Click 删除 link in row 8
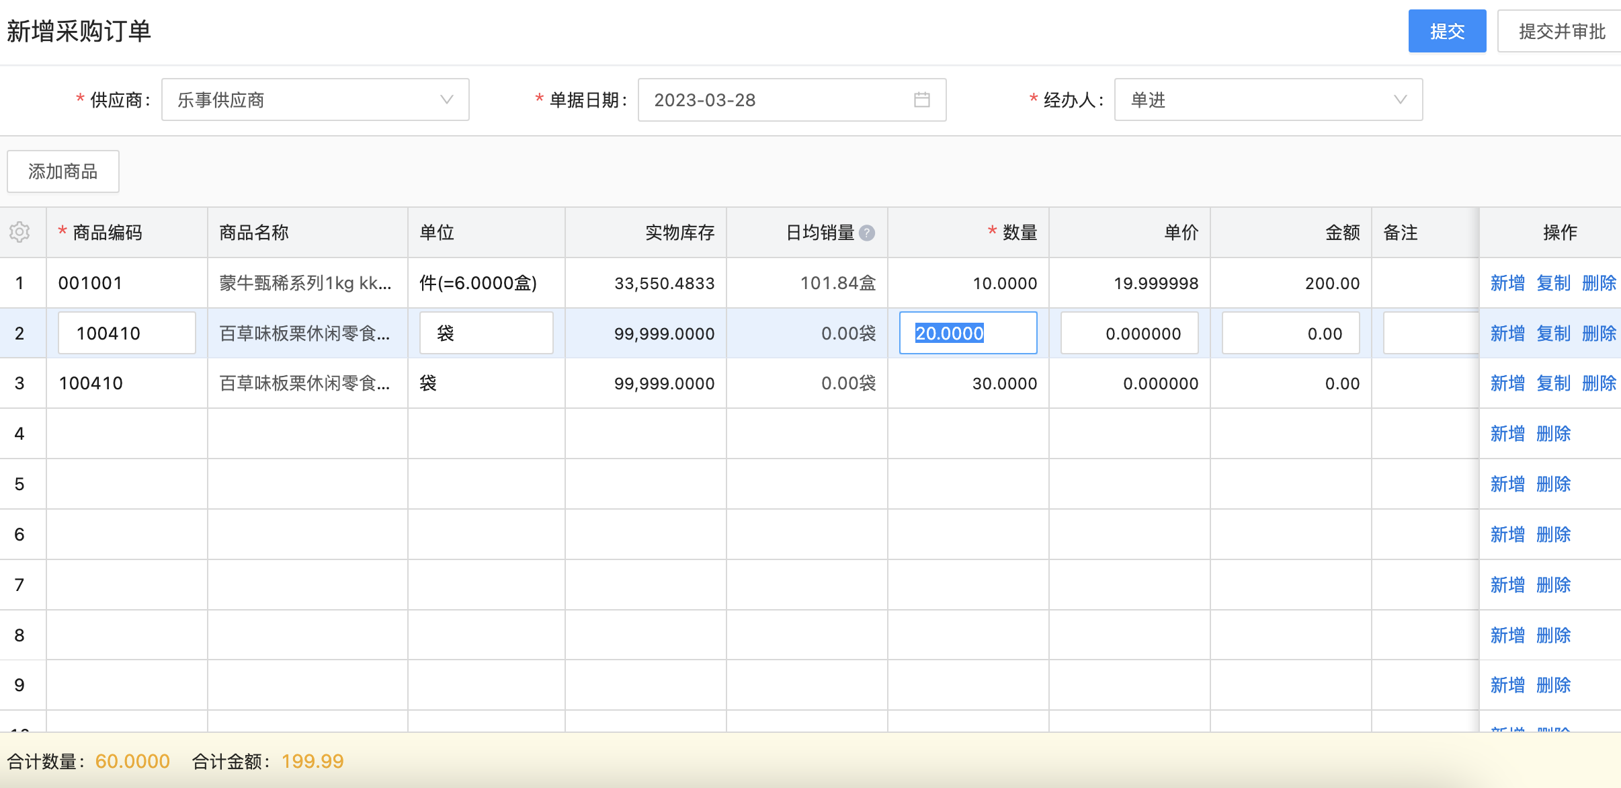 [1553, 635]
